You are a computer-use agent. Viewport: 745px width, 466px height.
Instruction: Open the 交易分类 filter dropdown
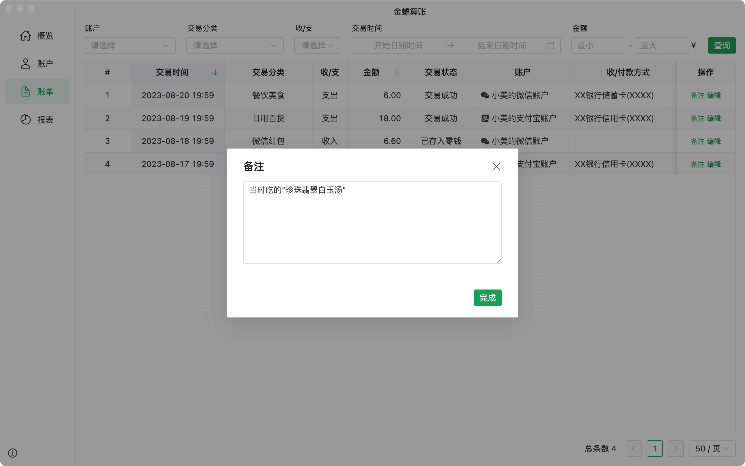[x=235, y=46]
